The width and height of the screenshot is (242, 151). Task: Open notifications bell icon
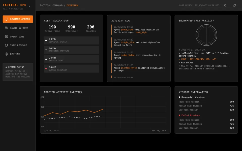(225, 5)
